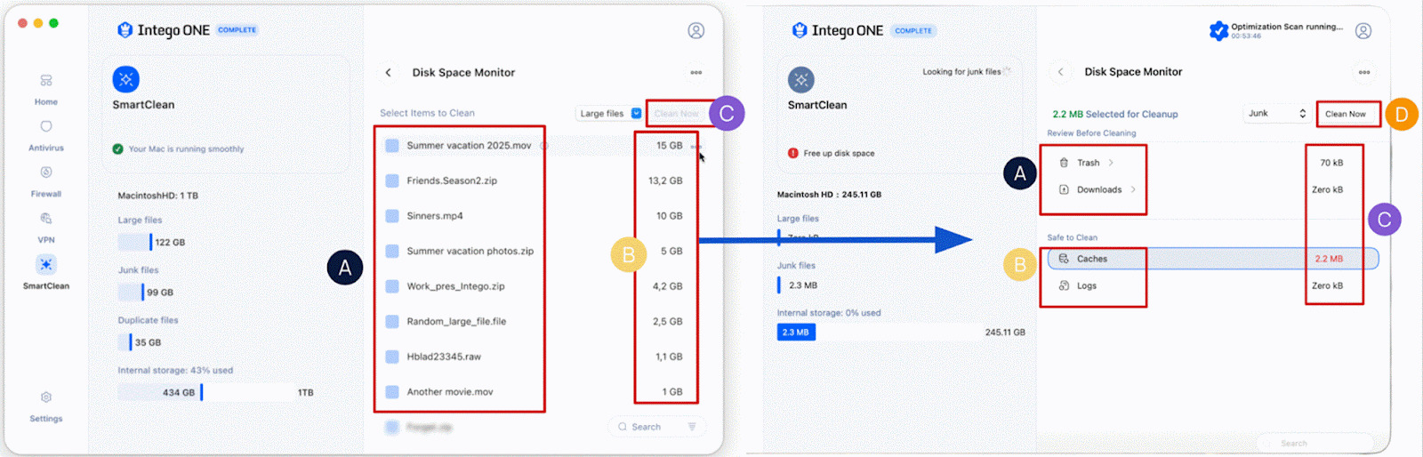1423x457 pixels.
Task: Open Home in the left window sidebar
Action: click(x=46, y=89)
